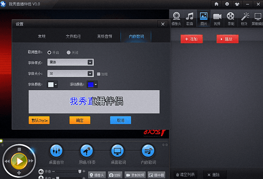Open 桌面音效 equalizer round icon
263x179 pixels.
[x=57, y=151]
